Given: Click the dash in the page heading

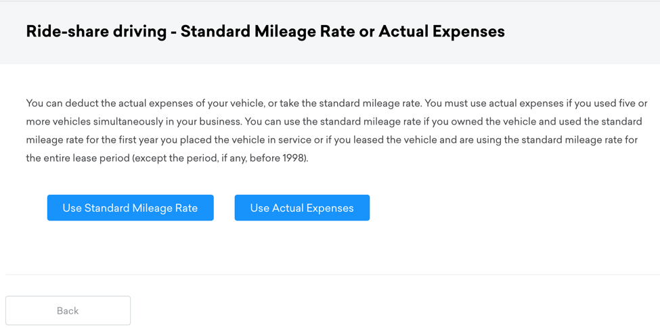Looking at the screenshot, I should [173, 32].
